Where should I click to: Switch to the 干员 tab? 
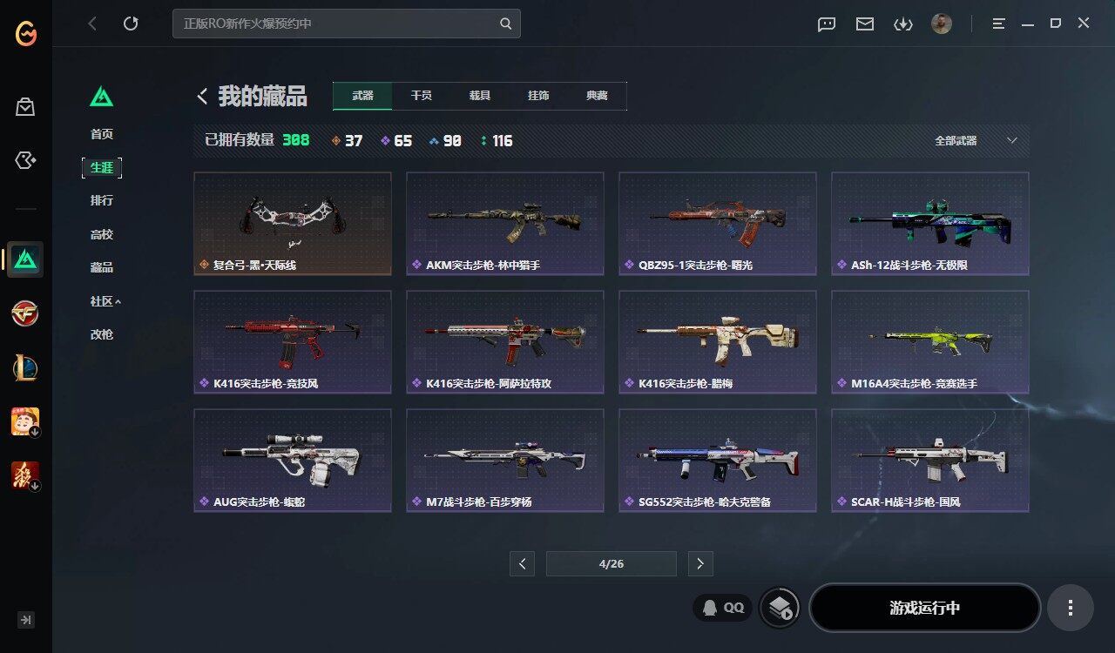[x=422, y=96]
